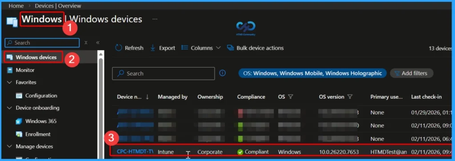Click Add filters button
Image resolution: width=455 pixels, height=161 pixels.
[411, 73]
